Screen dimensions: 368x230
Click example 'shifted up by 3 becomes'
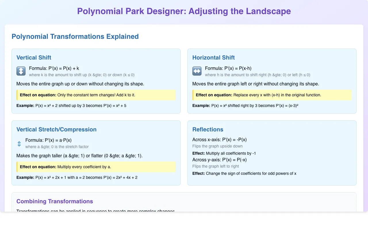pos(71,106)
